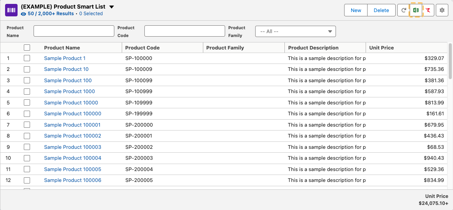Tick the checkbox for Sample Product 100004

point(27,158)
